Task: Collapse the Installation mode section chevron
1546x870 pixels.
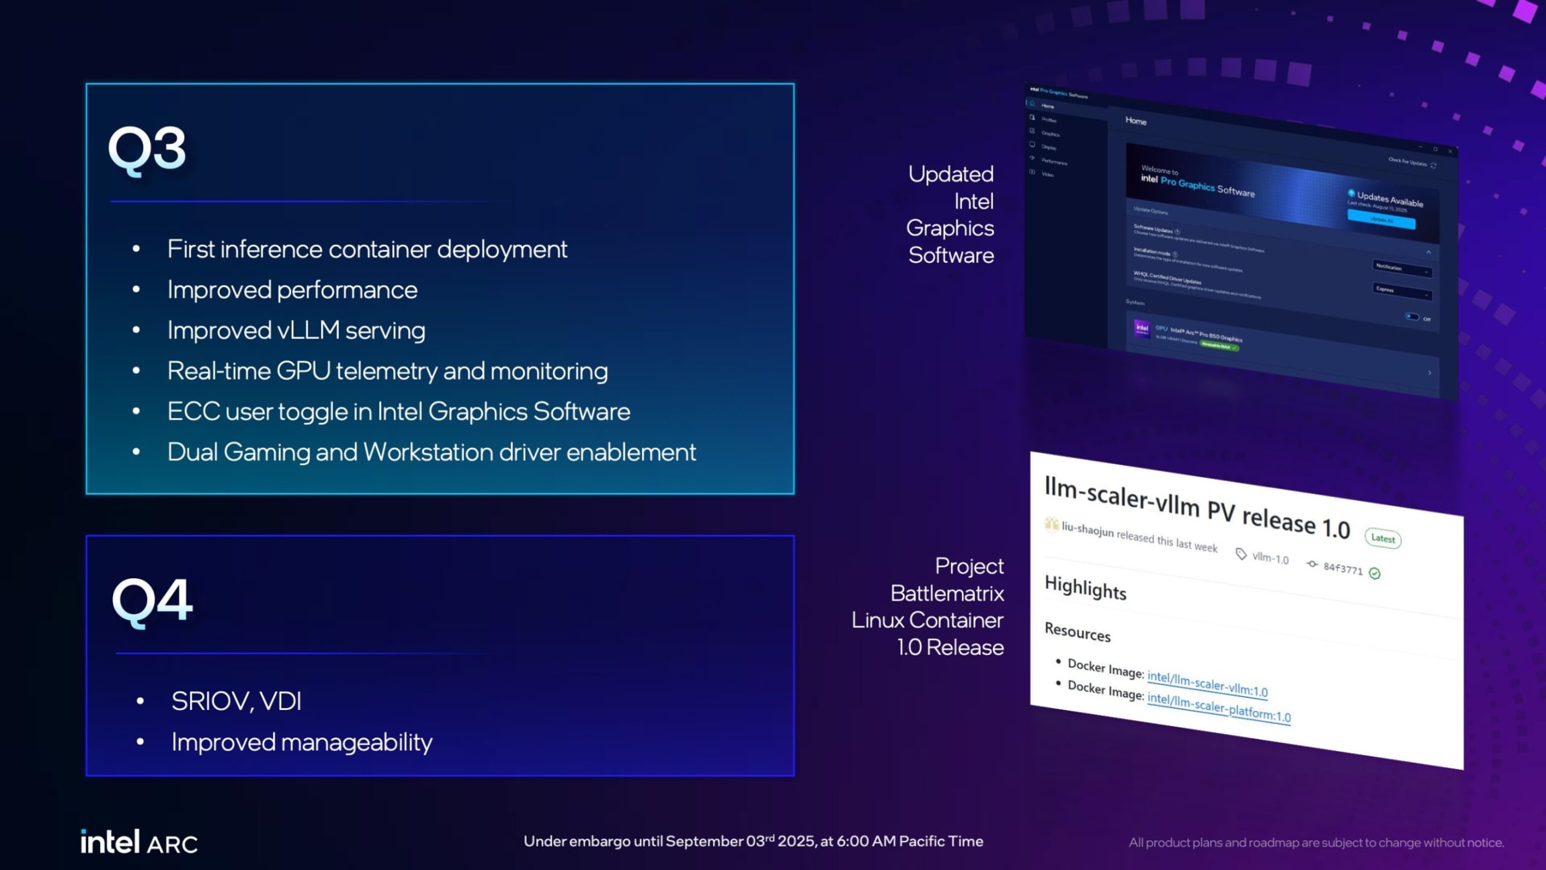Action: (1429, 252)
